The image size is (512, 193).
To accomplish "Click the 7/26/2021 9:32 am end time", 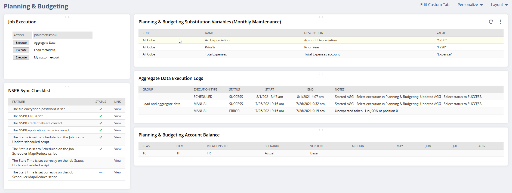I will (x=310, y=104).
